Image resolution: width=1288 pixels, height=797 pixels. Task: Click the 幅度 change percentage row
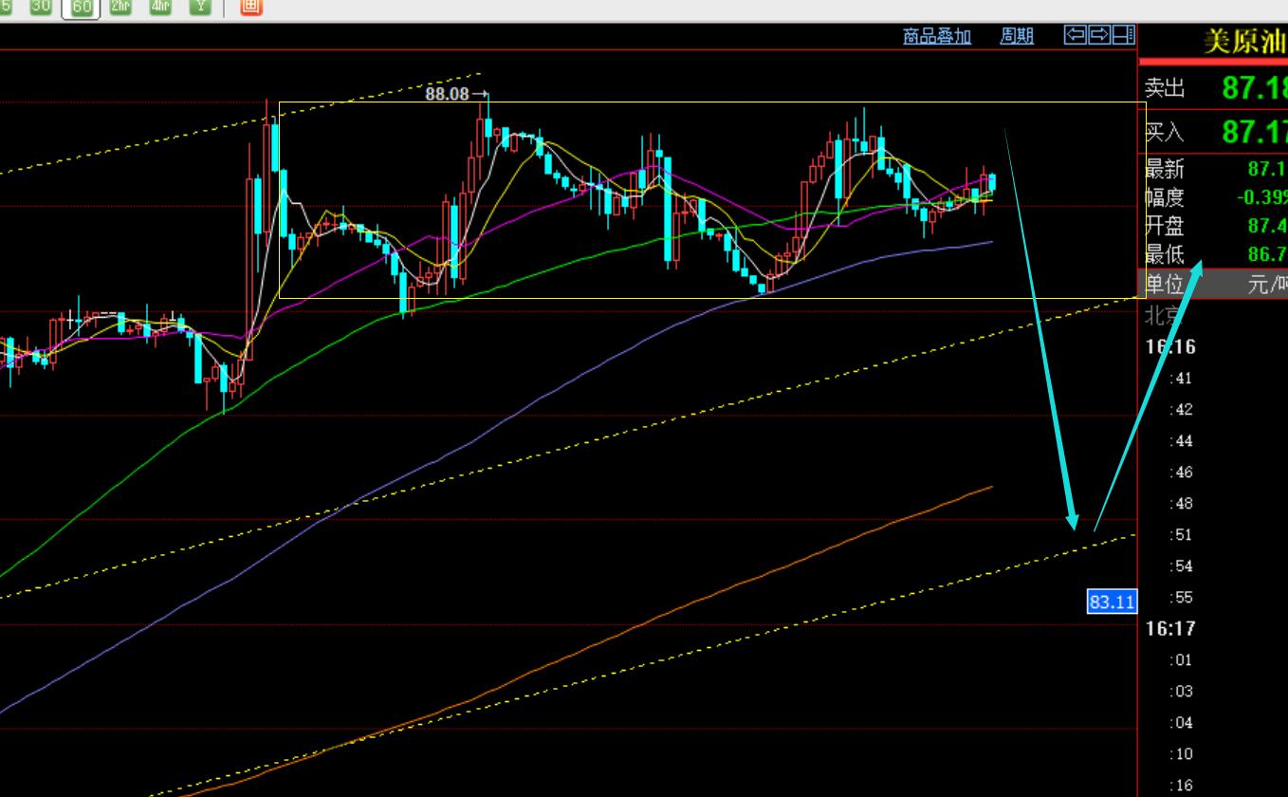(1214, 198)
